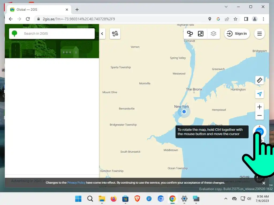Open Microsoft Store from taskbar

click(x=125, y=199)
